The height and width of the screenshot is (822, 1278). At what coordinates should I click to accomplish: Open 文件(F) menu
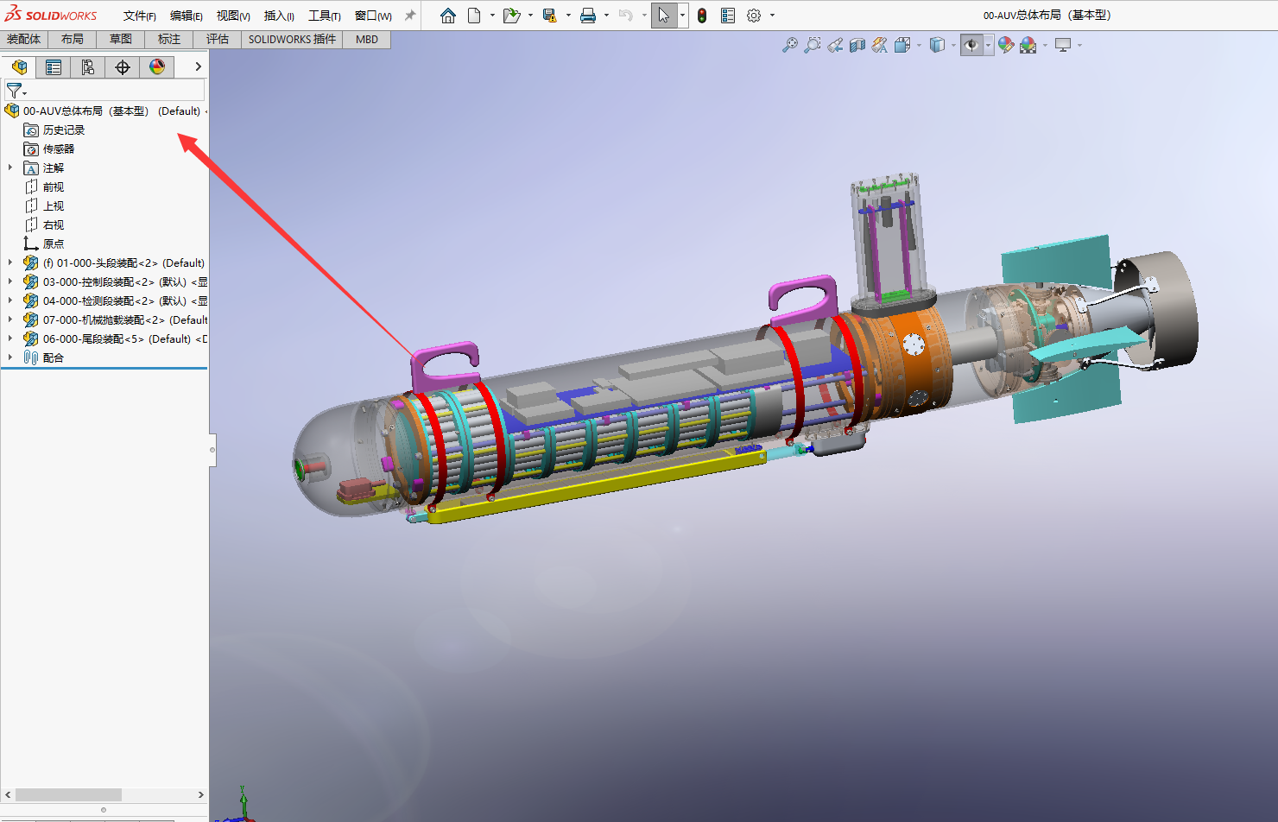[139, 16]
